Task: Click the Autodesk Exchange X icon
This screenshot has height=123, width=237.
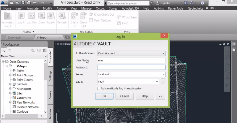Action: click(x=186, y=3)
